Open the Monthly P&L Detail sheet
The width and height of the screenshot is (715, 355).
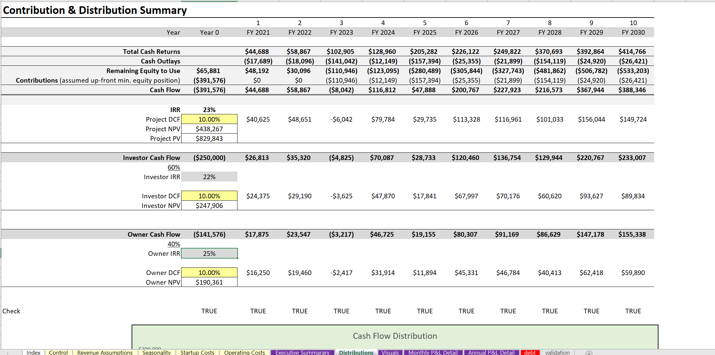433,352
